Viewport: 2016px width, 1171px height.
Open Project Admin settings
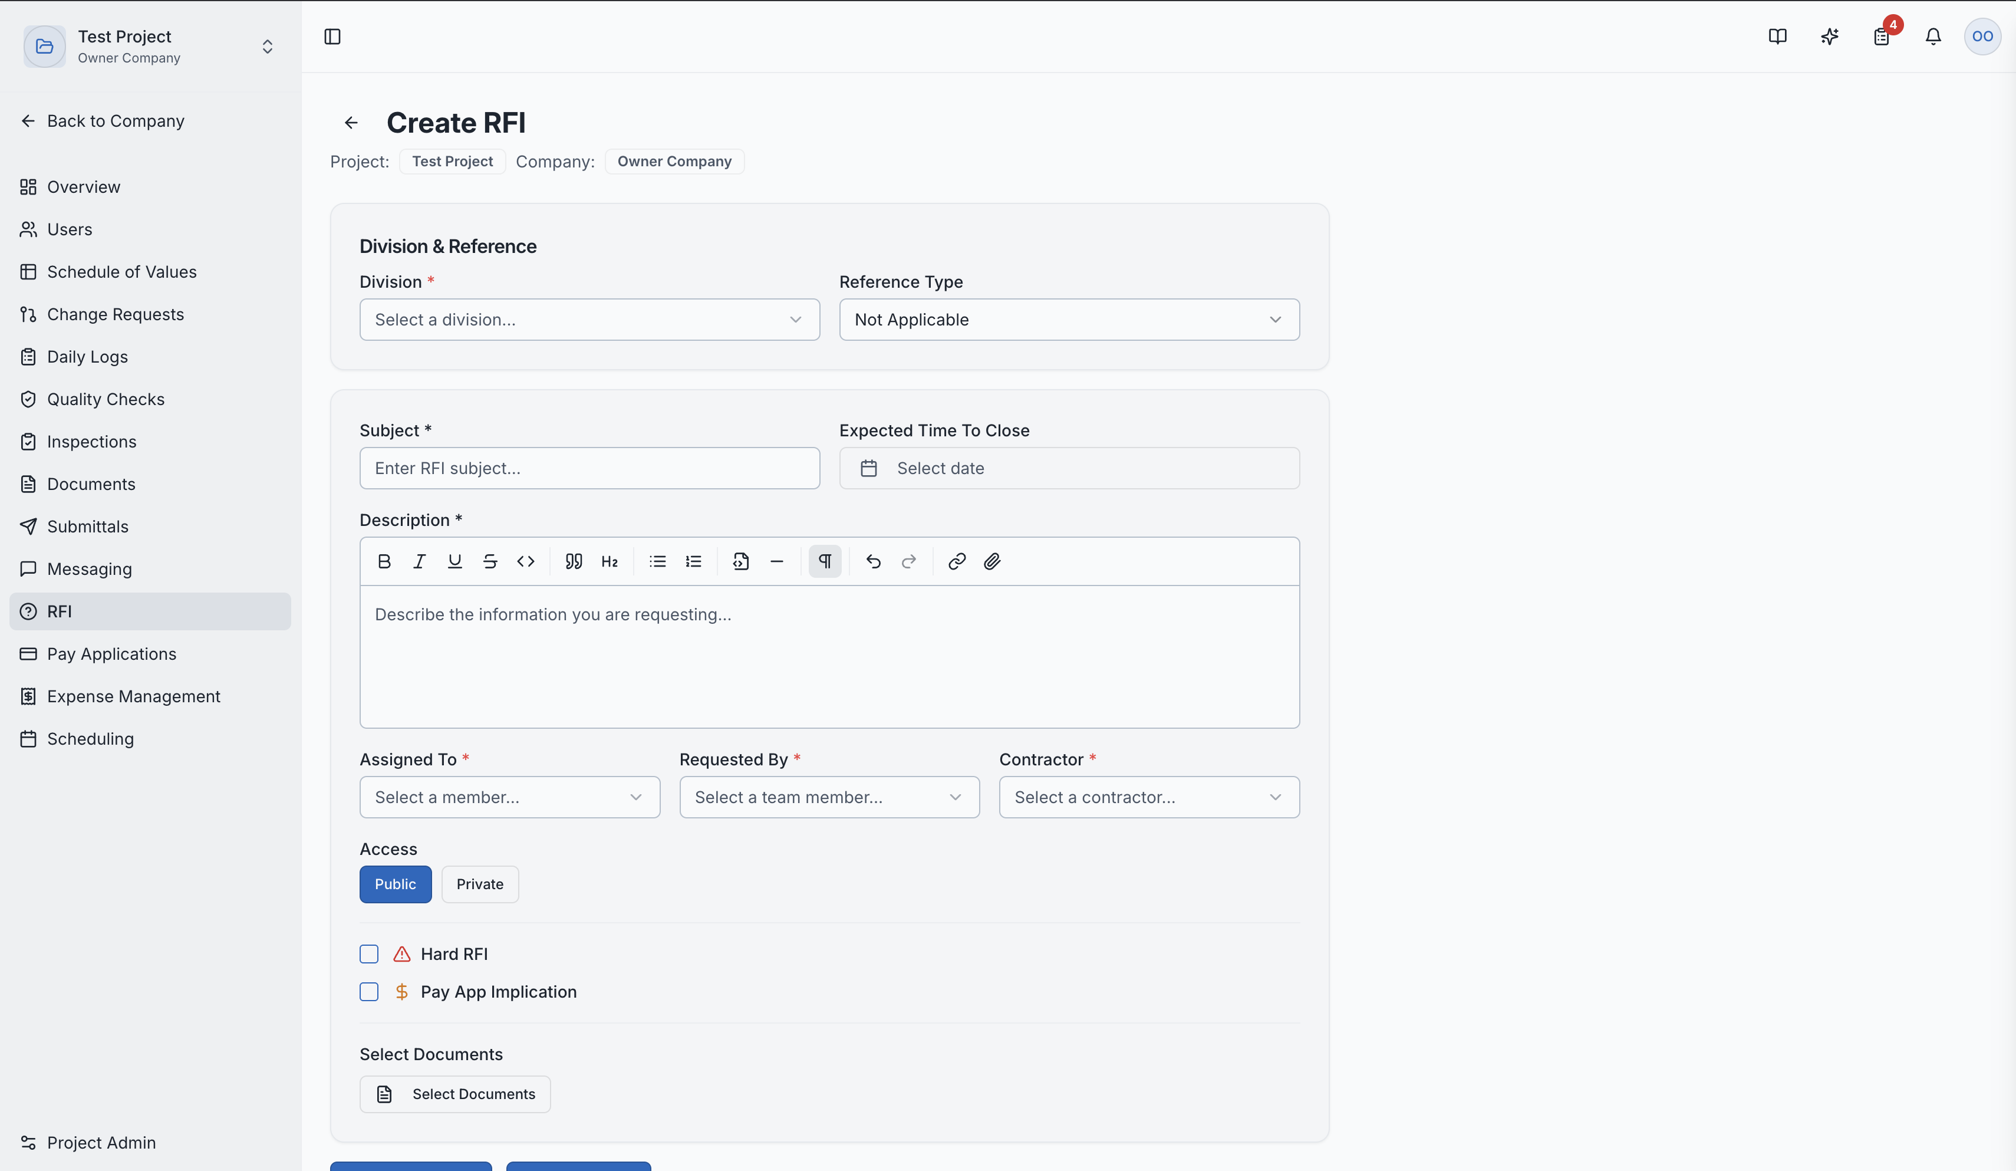[150, 1143]
